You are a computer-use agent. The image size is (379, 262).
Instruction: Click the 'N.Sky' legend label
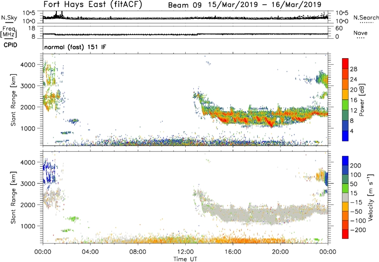(9, 17)
